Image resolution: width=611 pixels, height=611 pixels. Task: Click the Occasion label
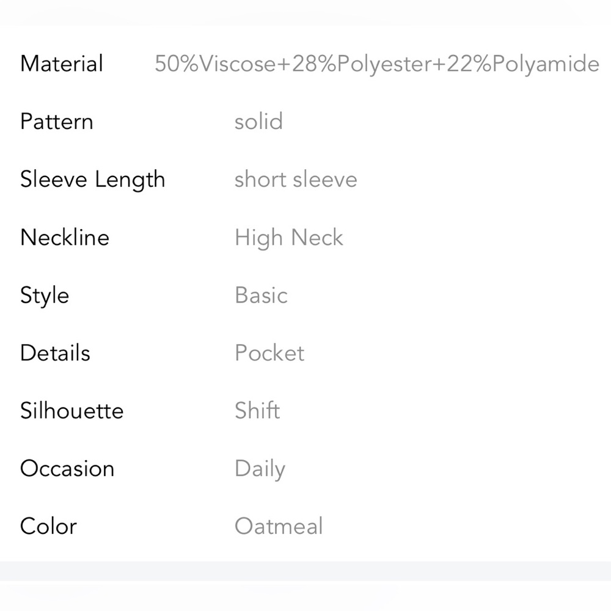(67, 469)
